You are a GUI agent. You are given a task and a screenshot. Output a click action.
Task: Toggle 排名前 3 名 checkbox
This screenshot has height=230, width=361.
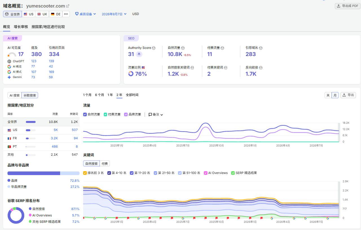click(x=85, y=173)
